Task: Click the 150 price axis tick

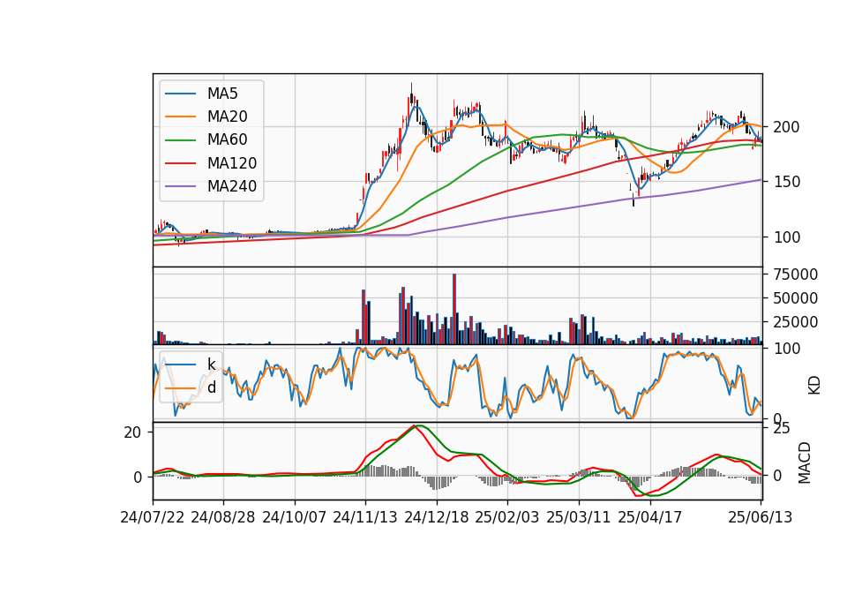Action: click(x=786, y=182)
